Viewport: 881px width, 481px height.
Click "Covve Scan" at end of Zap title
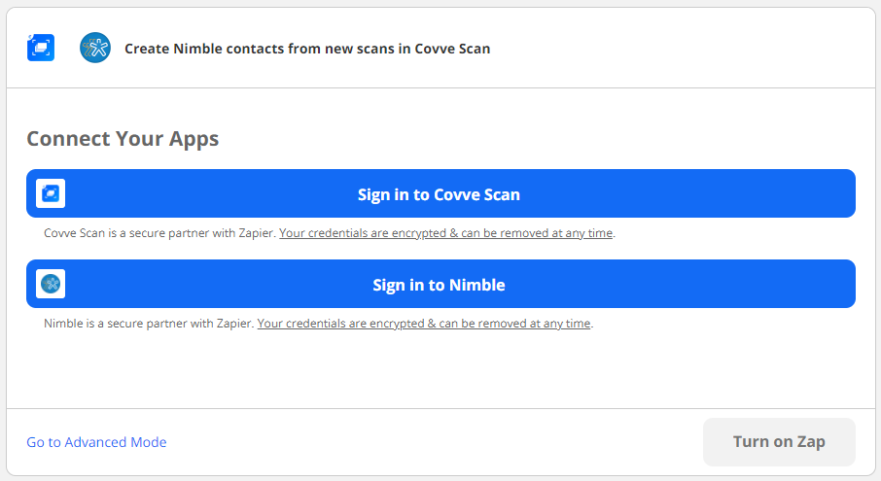click(x=453, y=48)
